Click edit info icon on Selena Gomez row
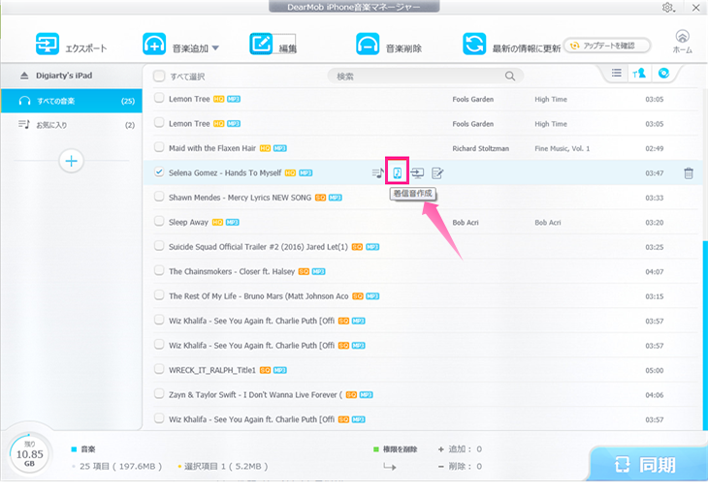Screen dimensions: 708x494 pos(437,172)
